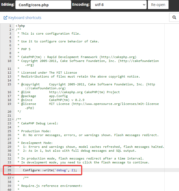
Task: Click the 'Development Mode:' comment line
Action: pos(37,143)
